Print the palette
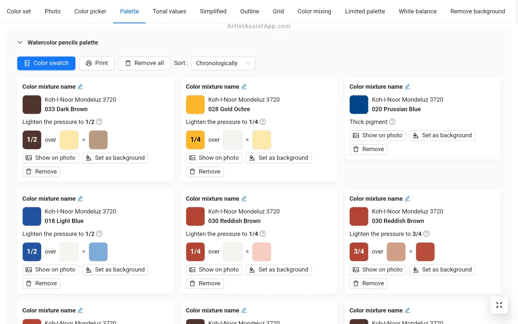 tap(97, 63)
